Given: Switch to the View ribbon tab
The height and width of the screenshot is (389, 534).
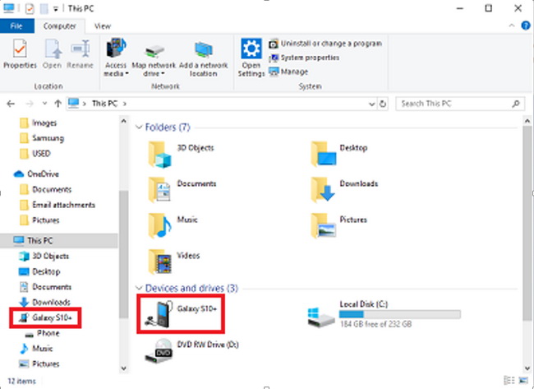Looking at the screenshot, I should (x=103, y=26).
